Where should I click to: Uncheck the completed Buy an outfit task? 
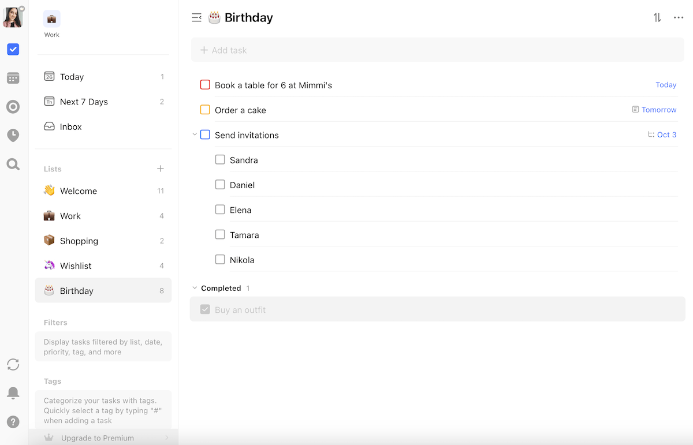(x=205, y=310)
